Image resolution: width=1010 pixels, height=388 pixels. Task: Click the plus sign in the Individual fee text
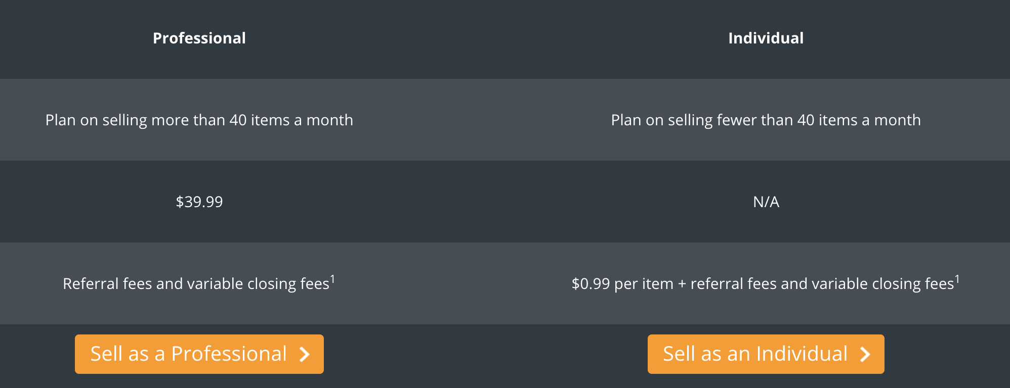click(x=682, y=284)
